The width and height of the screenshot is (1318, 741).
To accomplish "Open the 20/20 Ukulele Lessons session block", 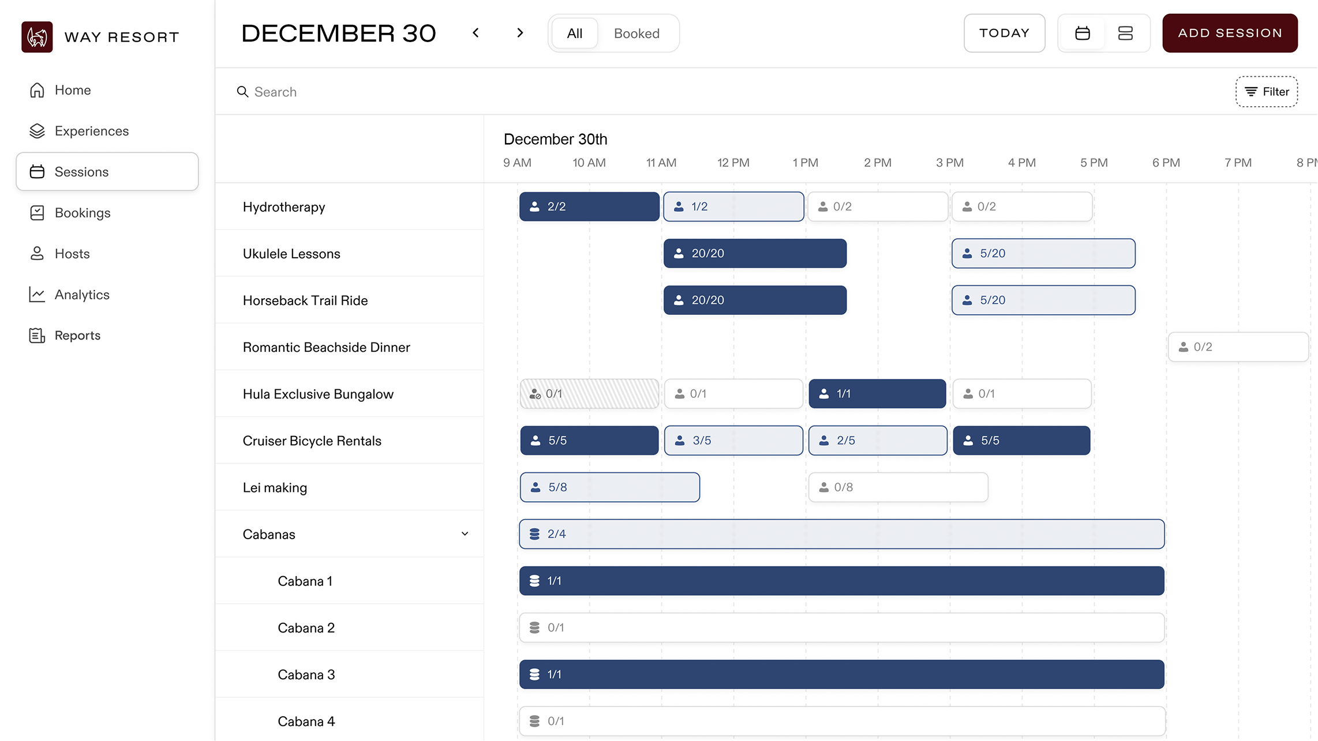I will (755, 253).
